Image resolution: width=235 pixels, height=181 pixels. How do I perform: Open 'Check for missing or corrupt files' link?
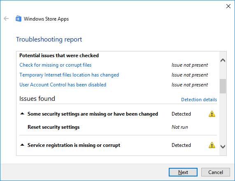pos(55,65)
